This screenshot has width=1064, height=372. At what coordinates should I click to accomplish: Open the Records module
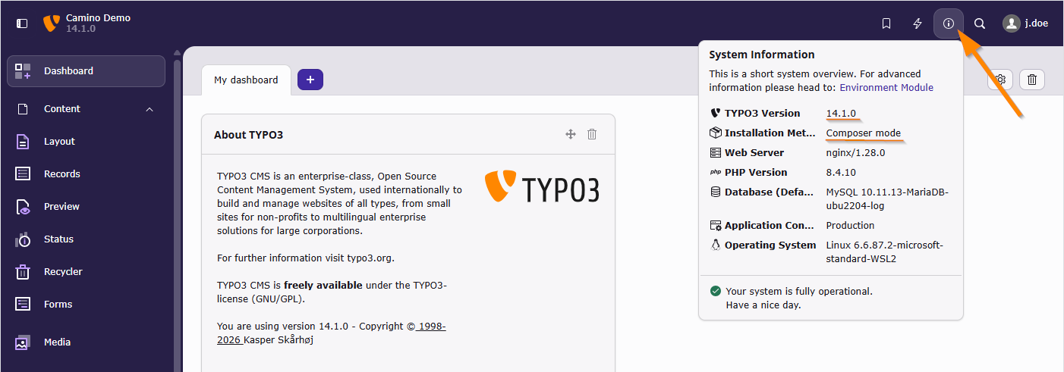point(86,174)
